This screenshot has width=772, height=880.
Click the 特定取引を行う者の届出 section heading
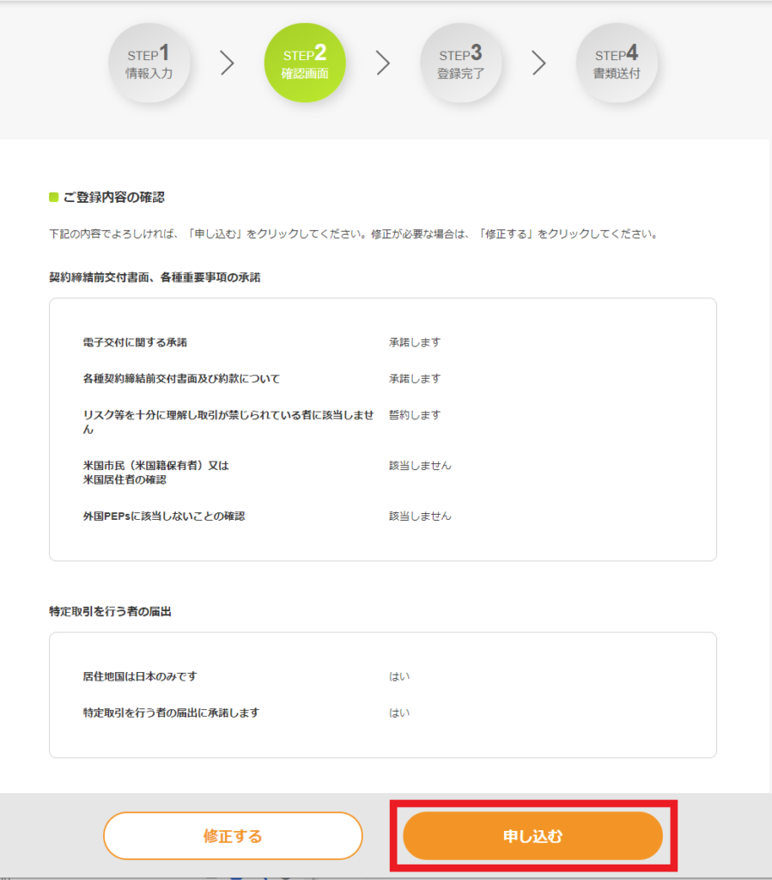tap(110, 612)
